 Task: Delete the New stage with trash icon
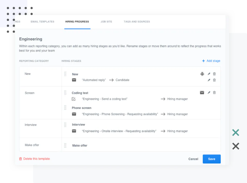214,74
